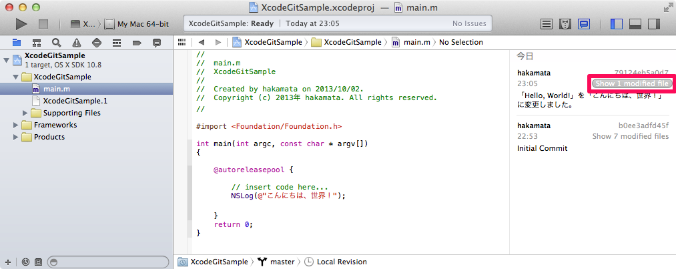Click Show 7 modified files
The image size is (676, 269).
pos(630,136)
